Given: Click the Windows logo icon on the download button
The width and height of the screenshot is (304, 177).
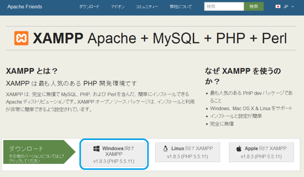Looking at the screenshot, I should click(x=97, y=149).
